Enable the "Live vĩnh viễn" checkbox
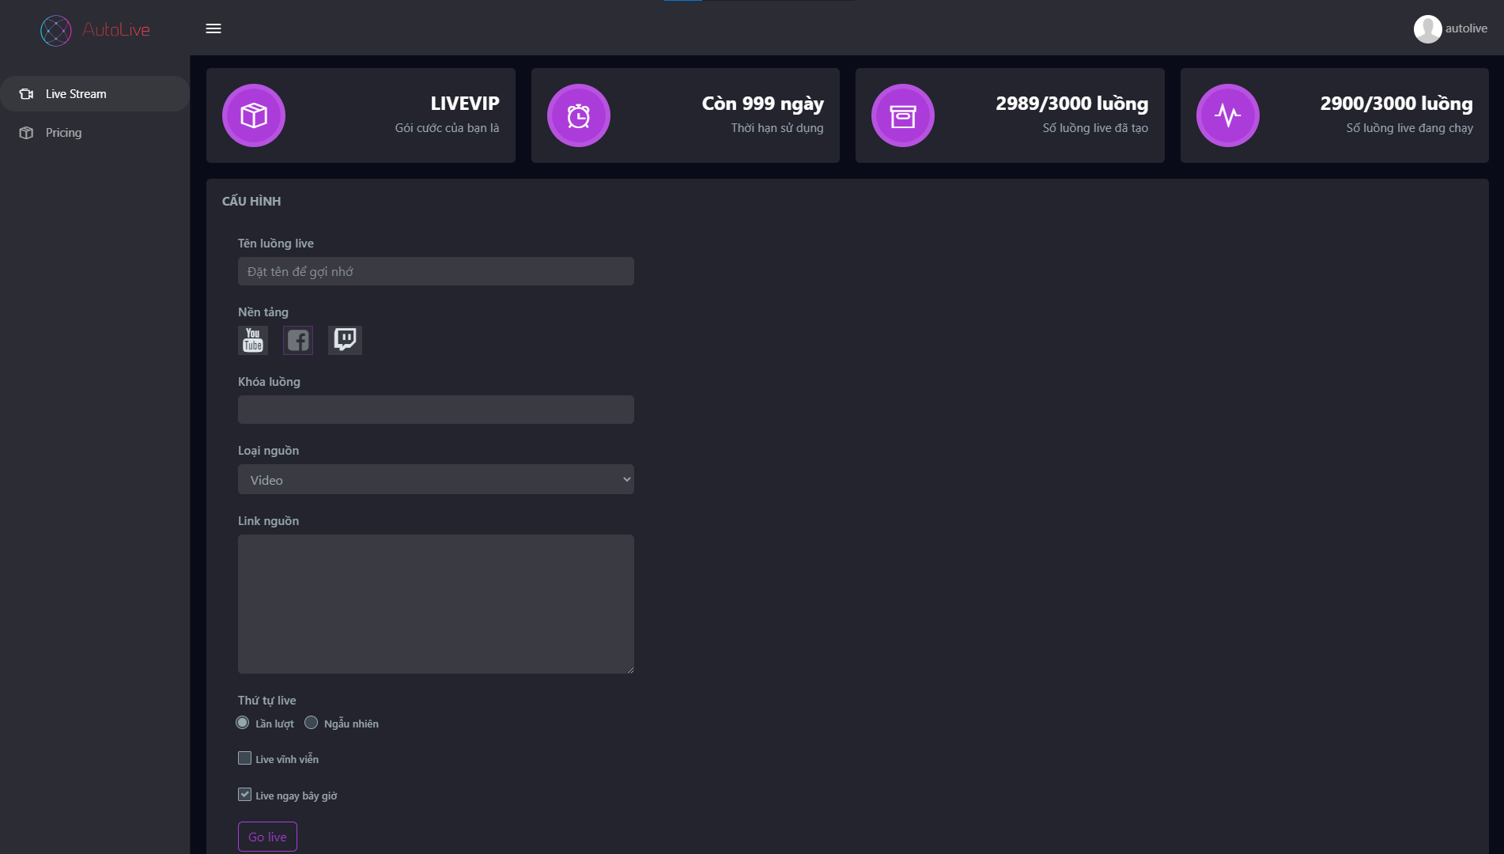Screen dimensions: 1504x854 pyautogui.click(x=245, y=758)
